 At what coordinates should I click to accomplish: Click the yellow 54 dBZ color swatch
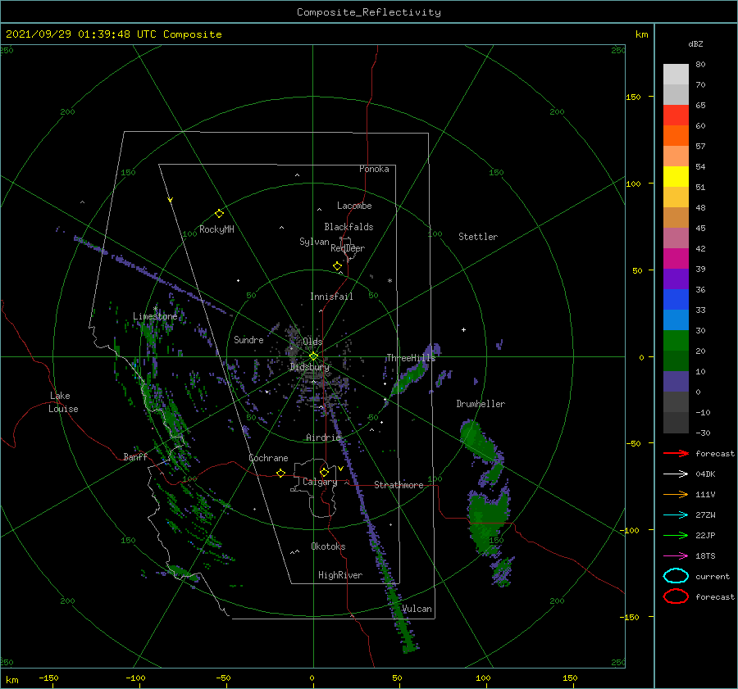[x=676, y=177]
